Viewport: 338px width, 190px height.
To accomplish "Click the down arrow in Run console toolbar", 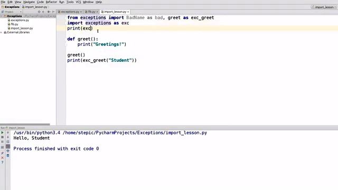I will click(x=8, y=137).
